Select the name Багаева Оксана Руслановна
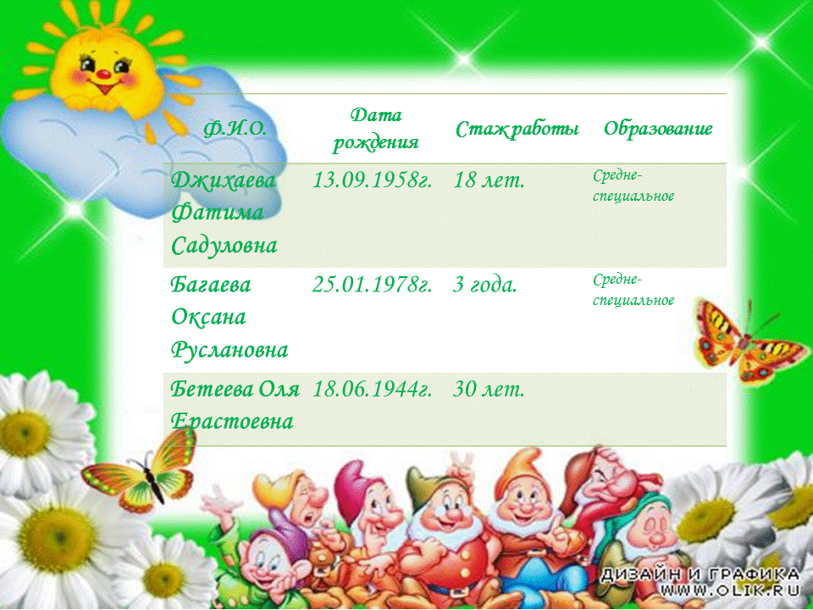This screenshot has width=813, height=610. point(230,317)
